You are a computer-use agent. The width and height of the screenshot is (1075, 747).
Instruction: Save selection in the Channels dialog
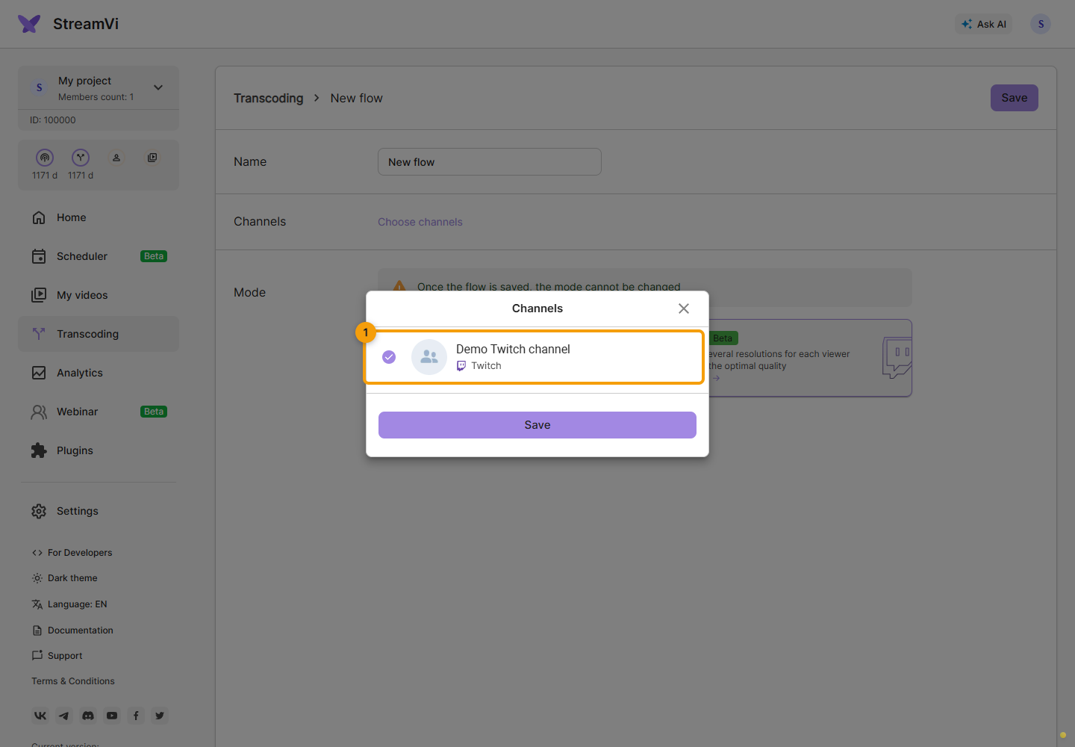click(x=537, y=425)
